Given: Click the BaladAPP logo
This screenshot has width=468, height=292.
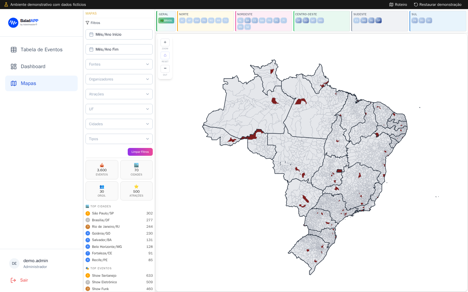Looking at the screenshot, I should pos(23,23).
